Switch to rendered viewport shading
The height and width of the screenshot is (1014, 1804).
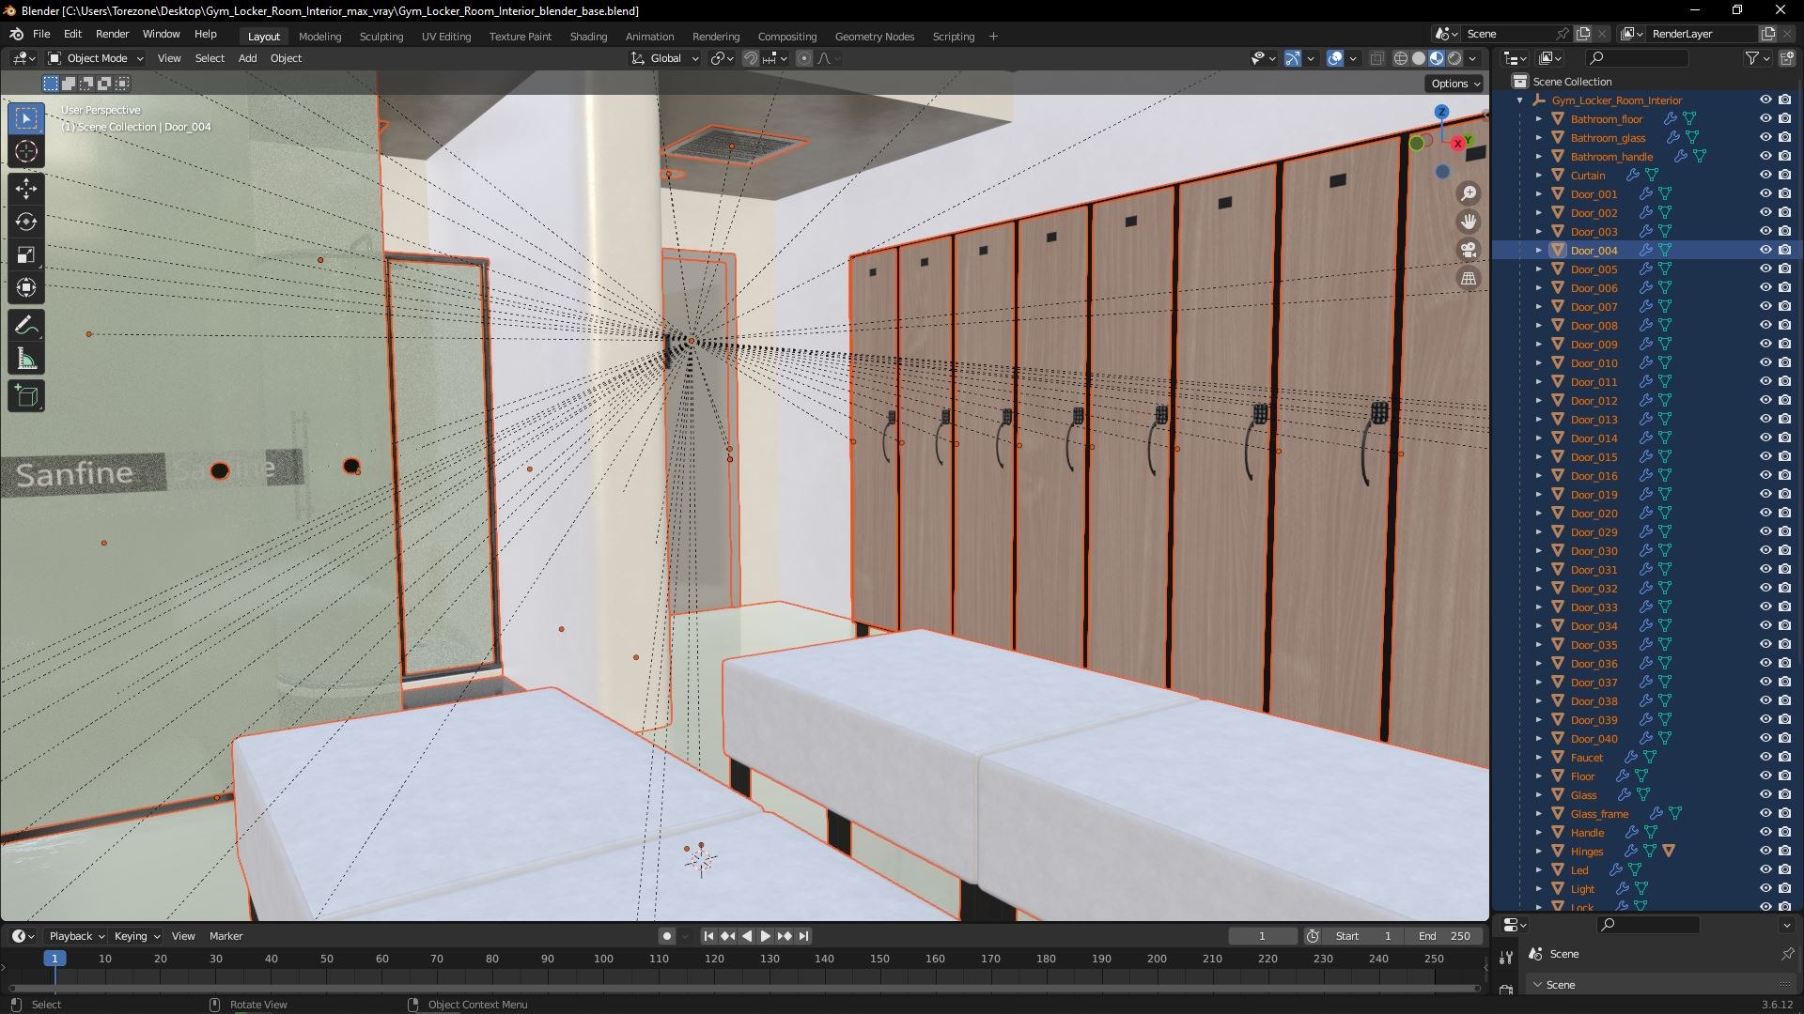(x=1454, y=58)
